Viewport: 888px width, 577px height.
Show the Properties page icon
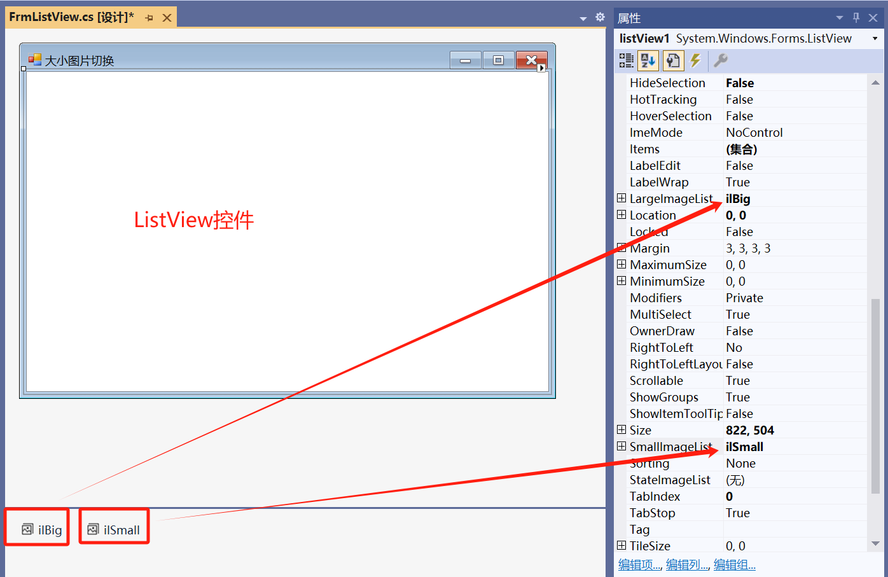672,60
